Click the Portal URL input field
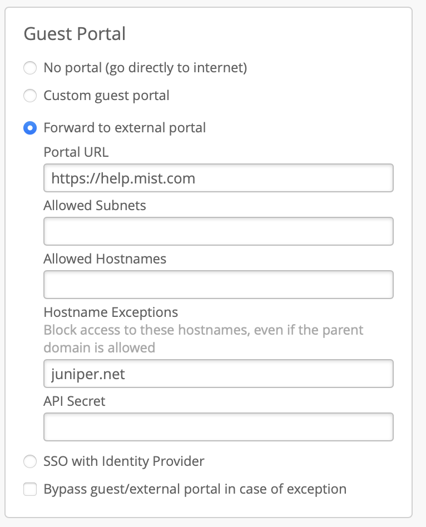Image resolution: width=426 pixels, height=527 pixels. 218,178
